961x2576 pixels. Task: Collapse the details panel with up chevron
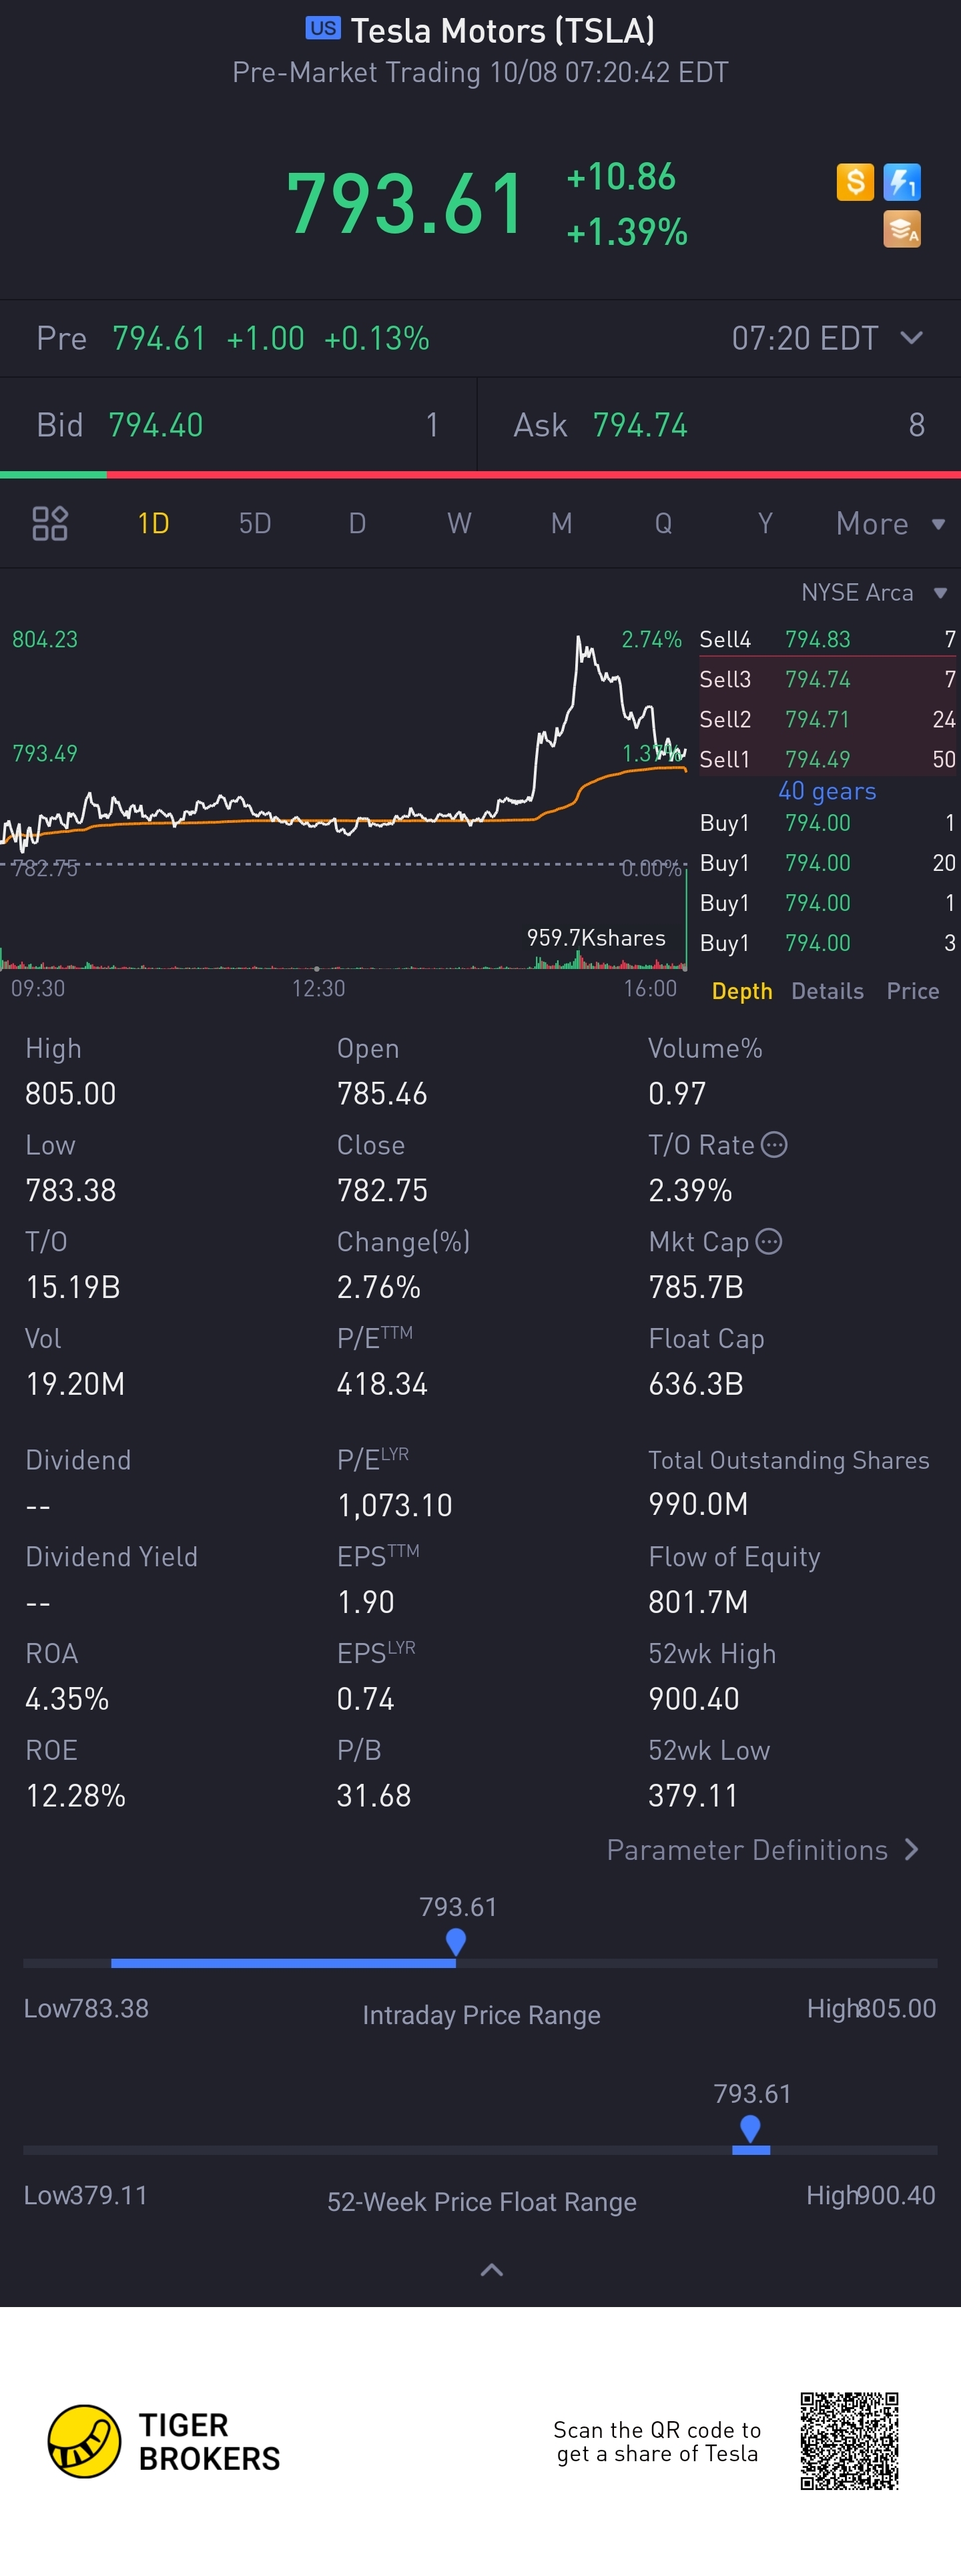[491, 2270]
